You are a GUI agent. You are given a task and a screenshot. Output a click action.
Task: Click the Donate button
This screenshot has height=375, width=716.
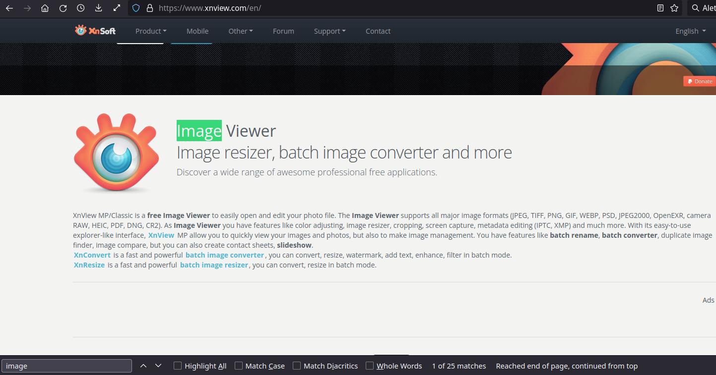pyautogui.click(x=700, y=81)
